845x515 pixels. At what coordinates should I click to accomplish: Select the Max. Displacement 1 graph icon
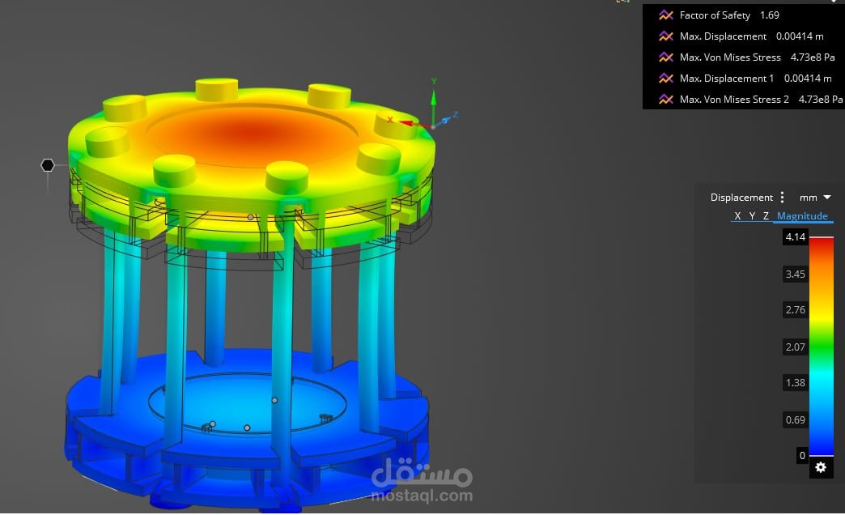666,78
